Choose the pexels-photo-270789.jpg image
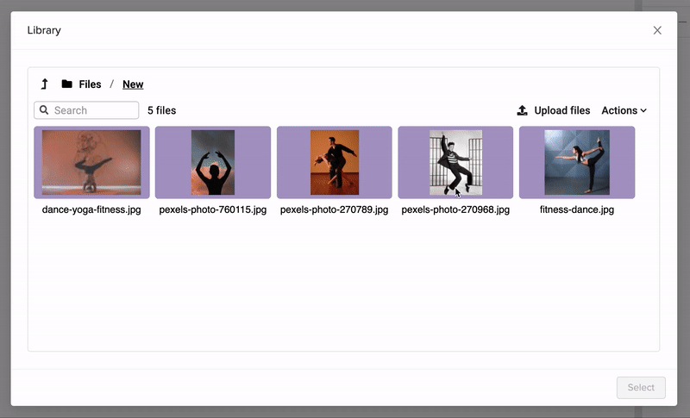 [x=334, y=162]
